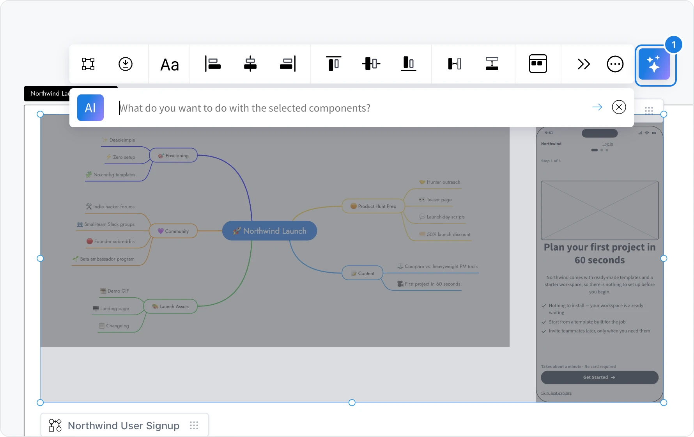Click the Beta ambassador program item
The width and height of the screenshot is (694, 437).
point(104,259)
